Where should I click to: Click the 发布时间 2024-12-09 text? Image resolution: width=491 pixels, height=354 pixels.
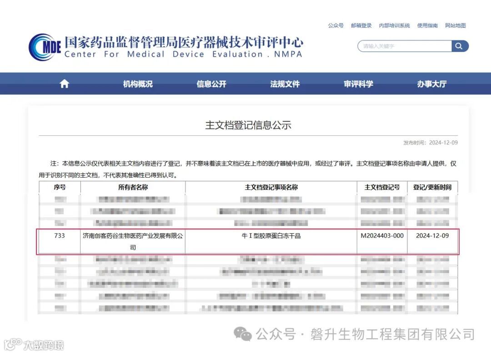point(431,143)
